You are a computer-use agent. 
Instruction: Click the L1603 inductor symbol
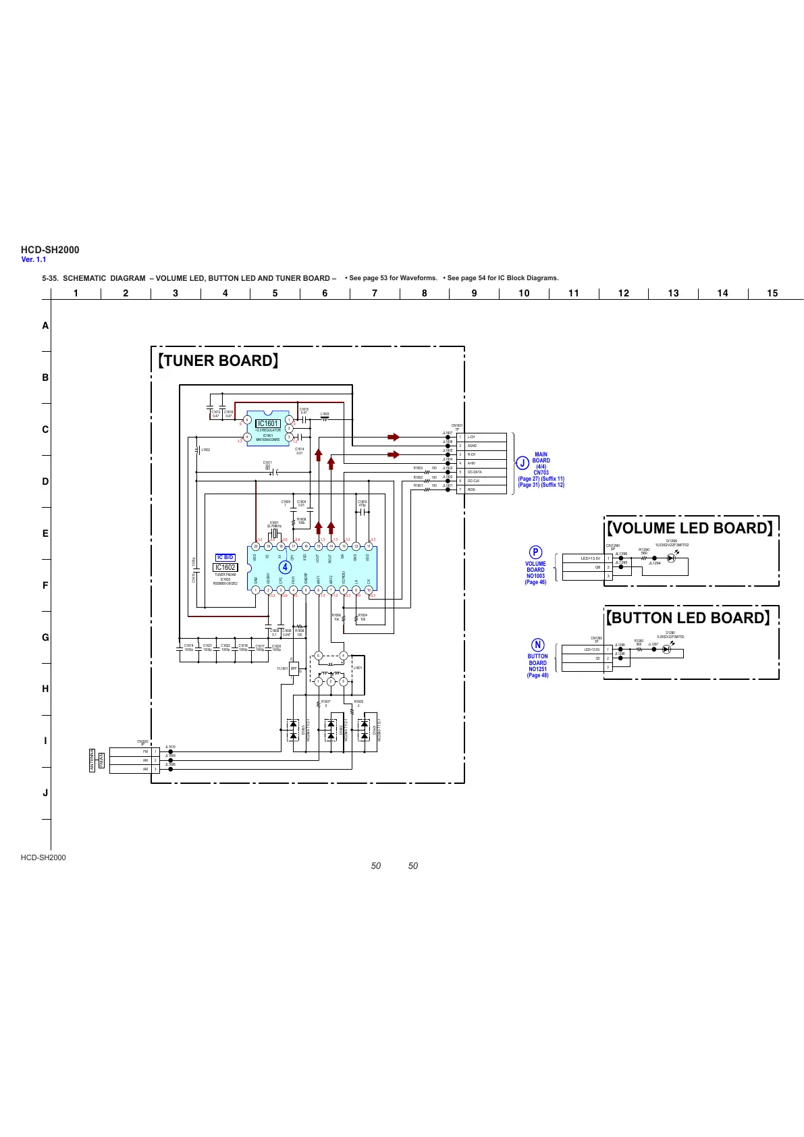(x=325, y=419)
